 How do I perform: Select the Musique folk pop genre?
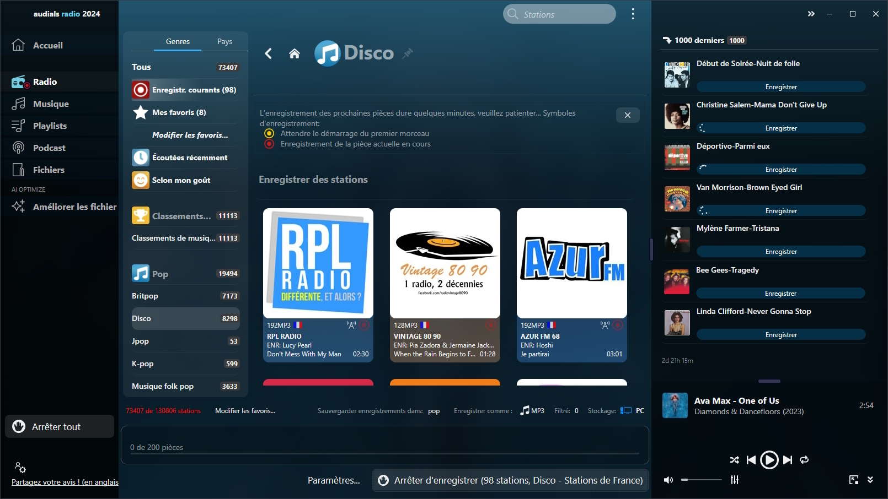point(185,386)
